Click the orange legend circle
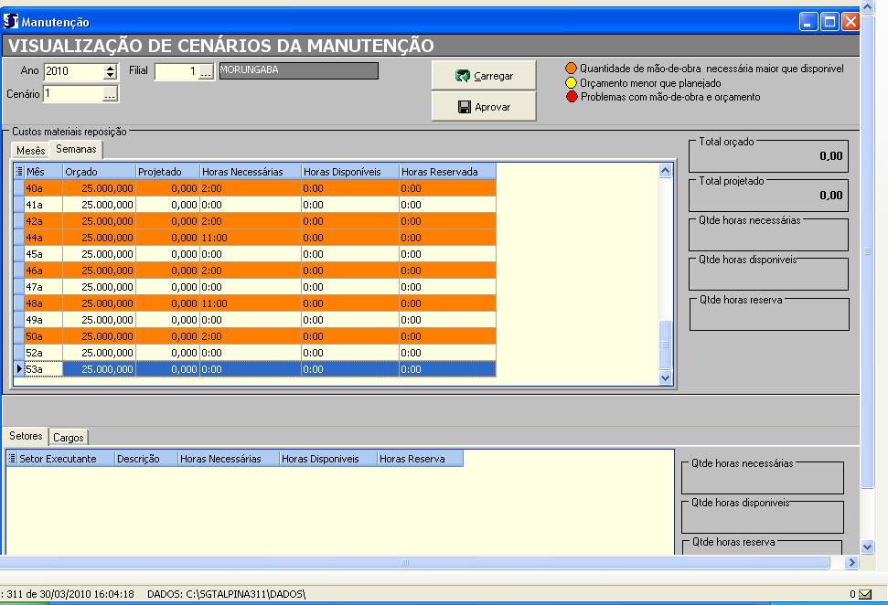The image size is (888, 605). (x=572, y=69)
